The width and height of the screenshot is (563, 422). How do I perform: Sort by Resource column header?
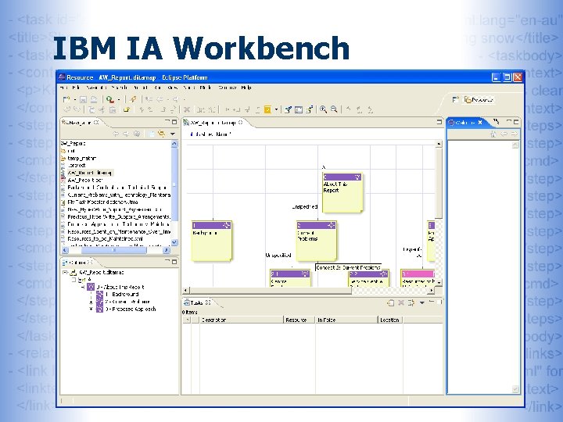click(x=299, y=320)
